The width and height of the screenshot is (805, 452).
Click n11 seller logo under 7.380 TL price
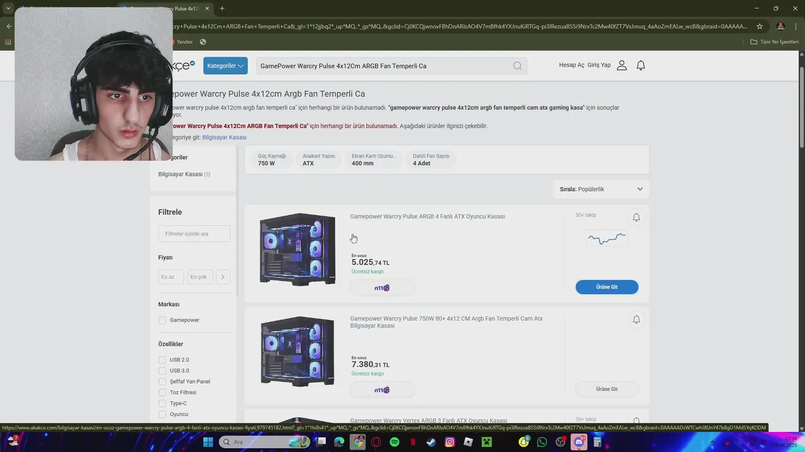(x=382, y=390)
